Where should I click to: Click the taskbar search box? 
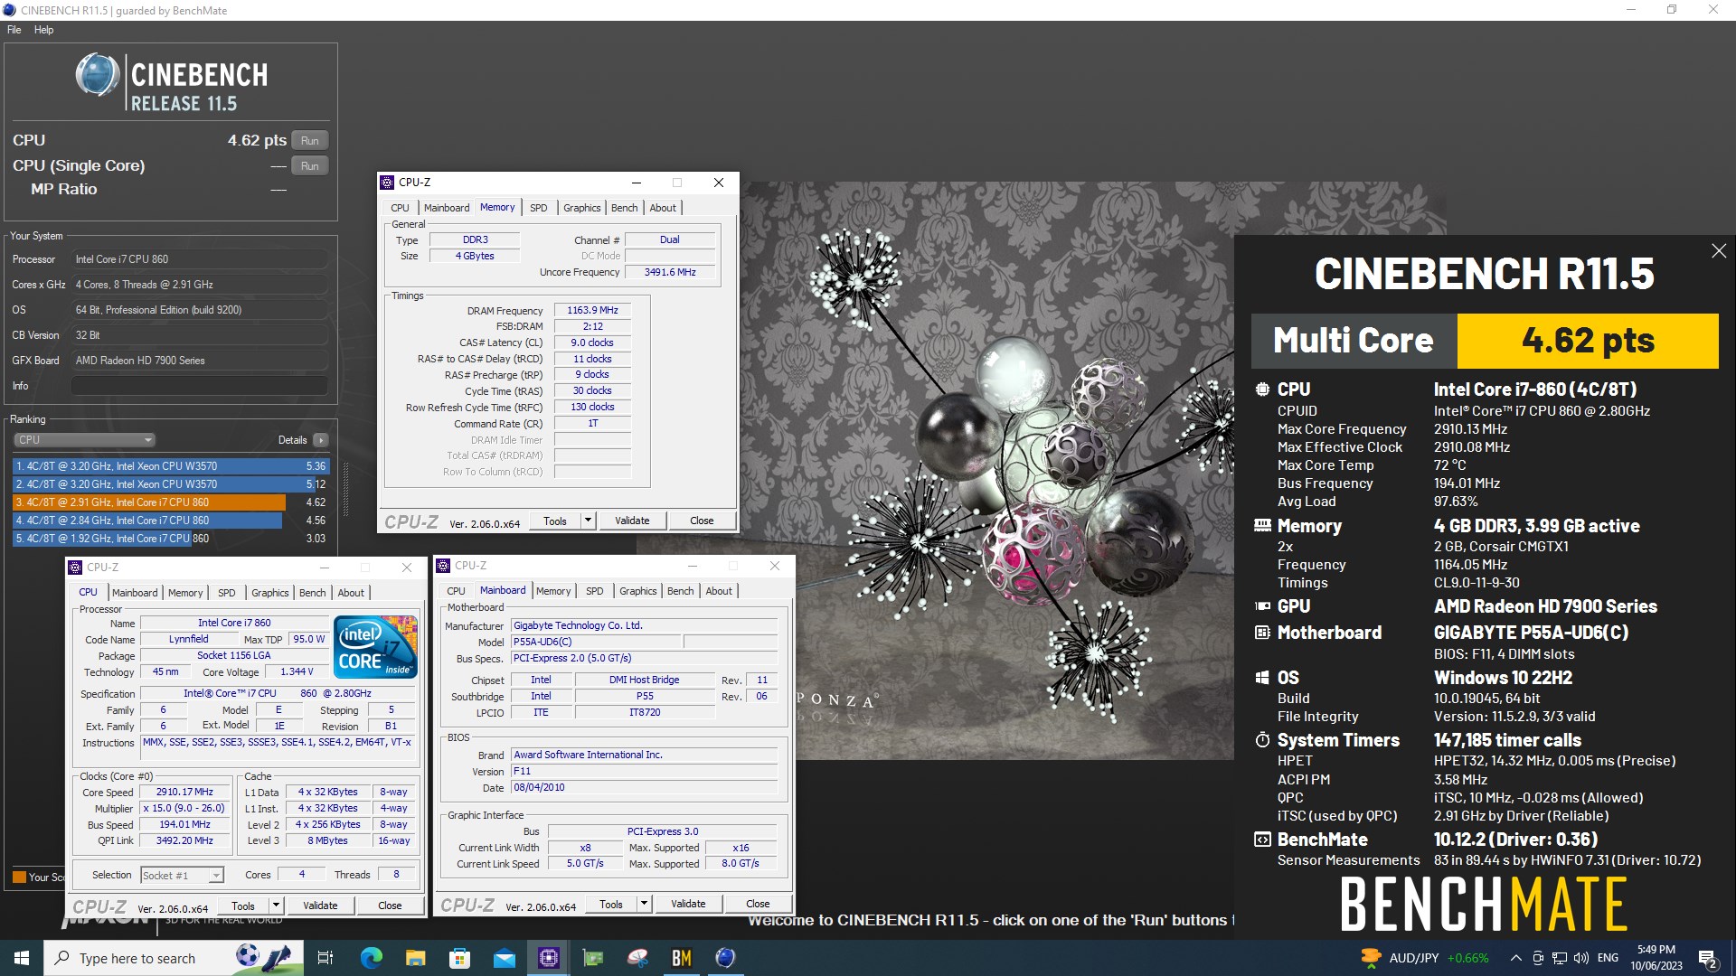(172, 958)
